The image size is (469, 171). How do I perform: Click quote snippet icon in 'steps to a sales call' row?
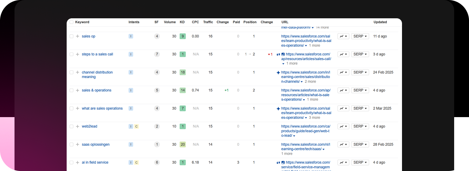[x=278, y=54]
